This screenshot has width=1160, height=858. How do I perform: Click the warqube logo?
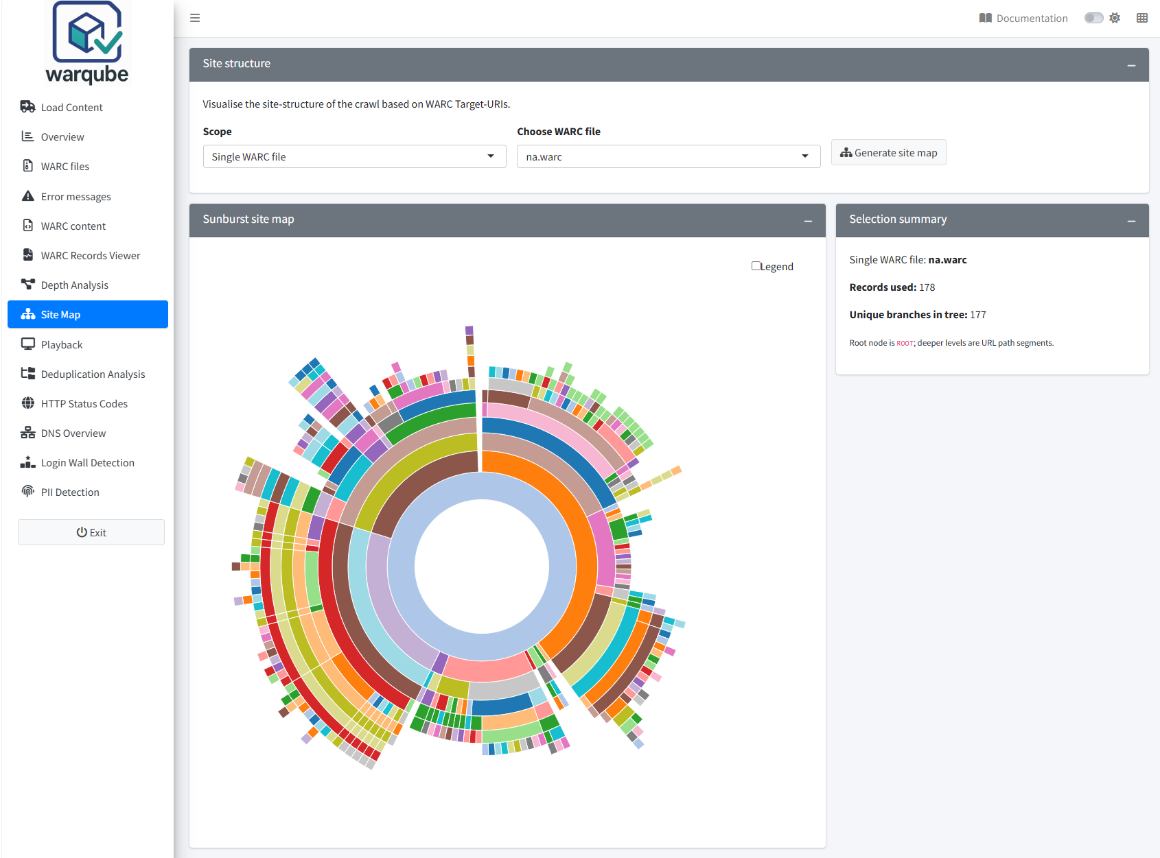[87, 43]
